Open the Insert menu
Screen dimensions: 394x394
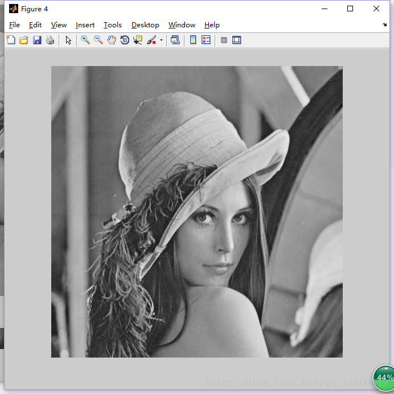(x=85, y=25)
